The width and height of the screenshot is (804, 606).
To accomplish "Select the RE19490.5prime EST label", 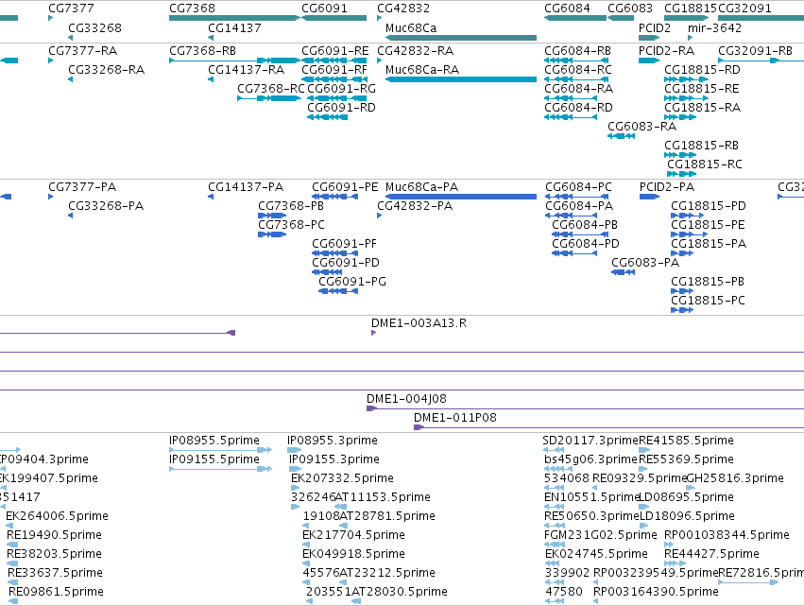I will click(x=55, y=535).
